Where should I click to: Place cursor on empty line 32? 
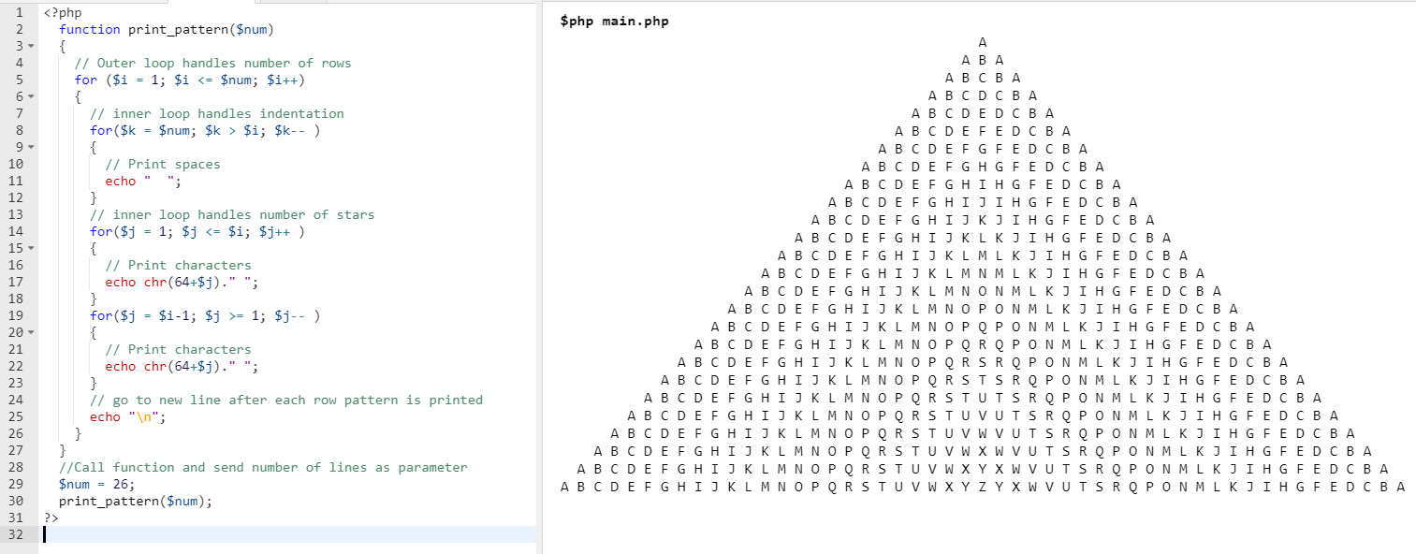[x=281, y=534]
